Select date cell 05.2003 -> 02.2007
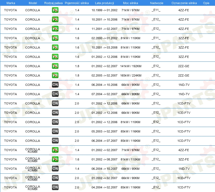Viewport: 215px width, 192px height. [x=104, y=131]
